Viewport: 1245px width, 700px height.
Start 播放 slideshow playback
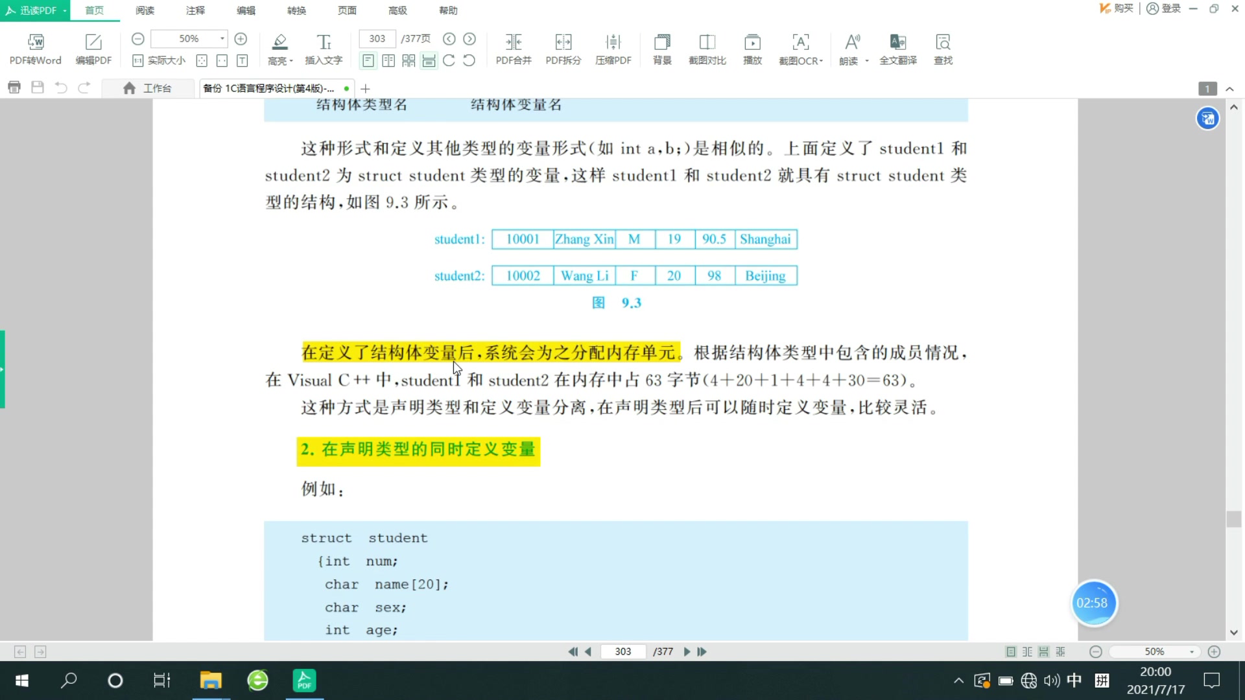pos(752,49)
